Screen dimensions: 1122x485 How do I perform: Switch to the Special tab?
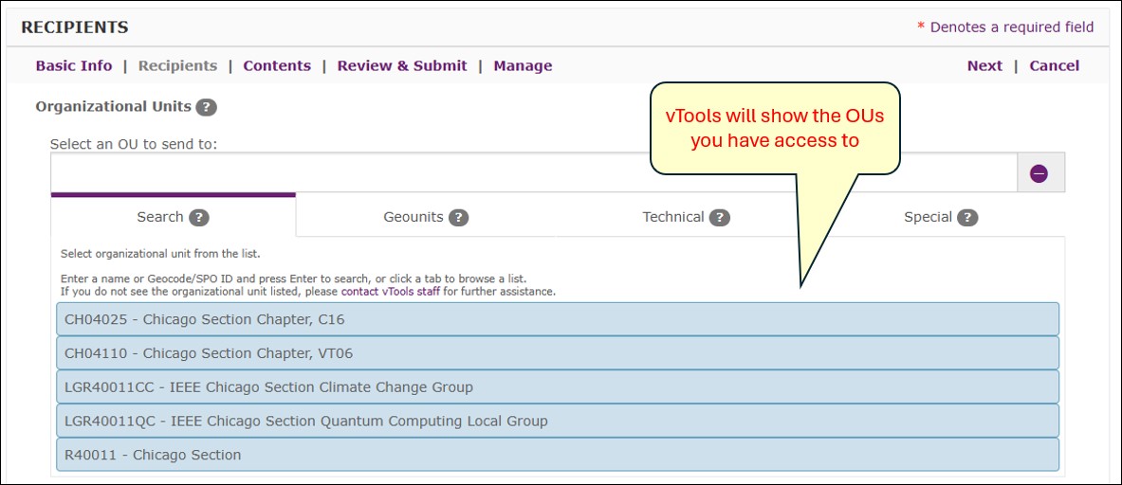(940, 217)
